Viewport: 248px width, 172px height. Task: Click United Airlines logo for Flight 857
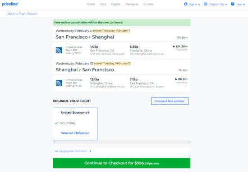click(59, 51)
